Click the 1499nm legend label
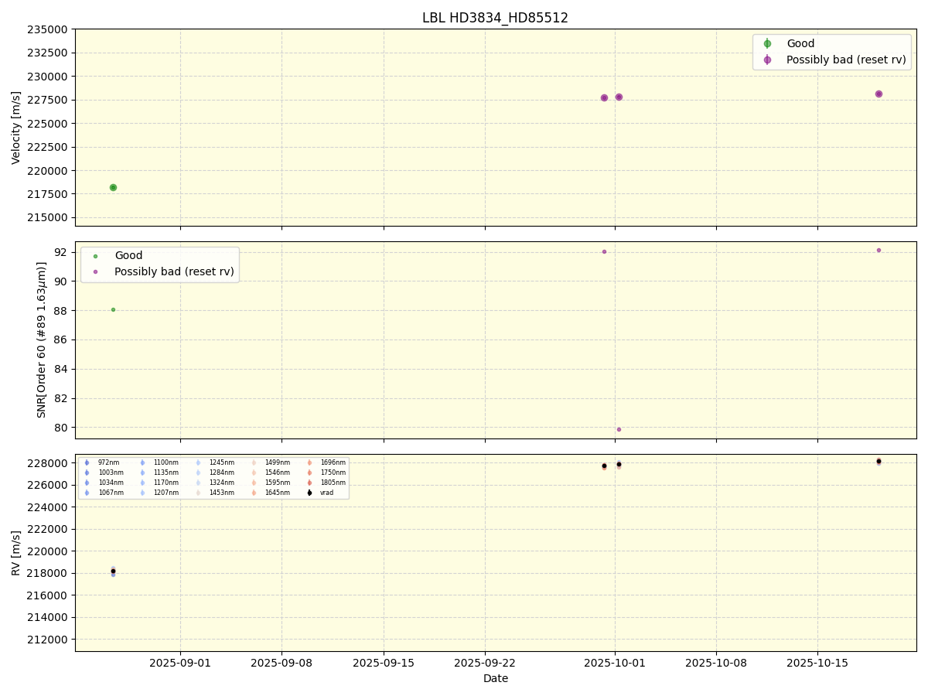 click(x=278, y=462)
